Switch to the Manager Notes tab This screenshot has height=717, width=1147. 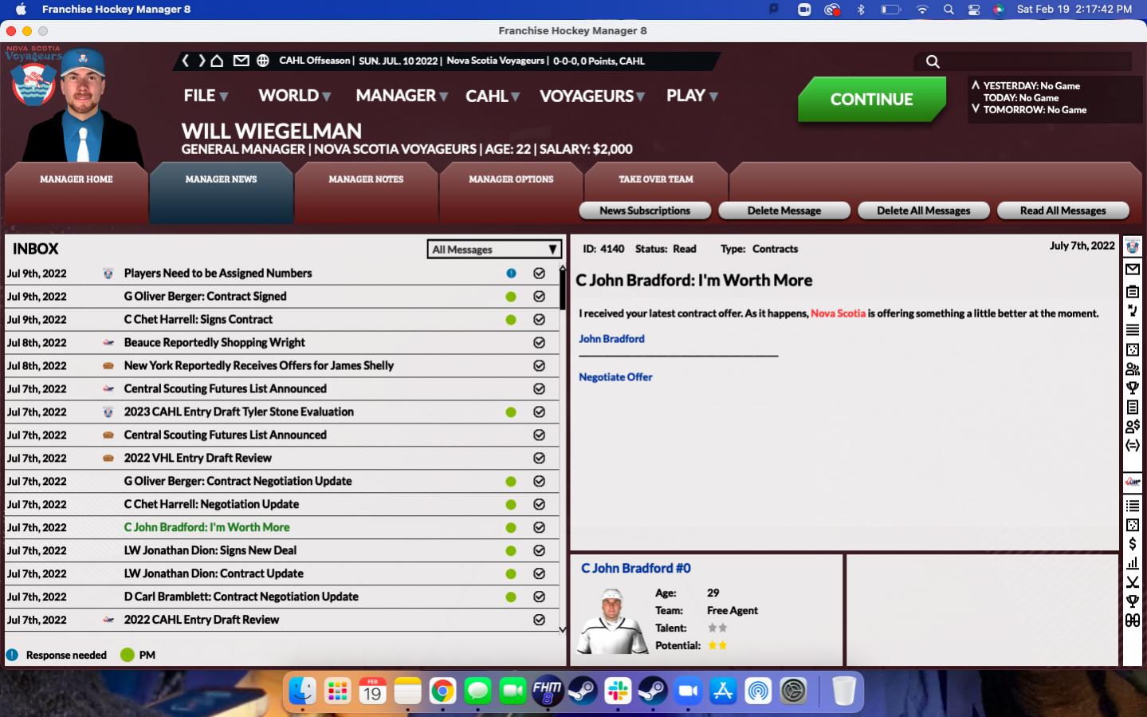pos(366,180)
